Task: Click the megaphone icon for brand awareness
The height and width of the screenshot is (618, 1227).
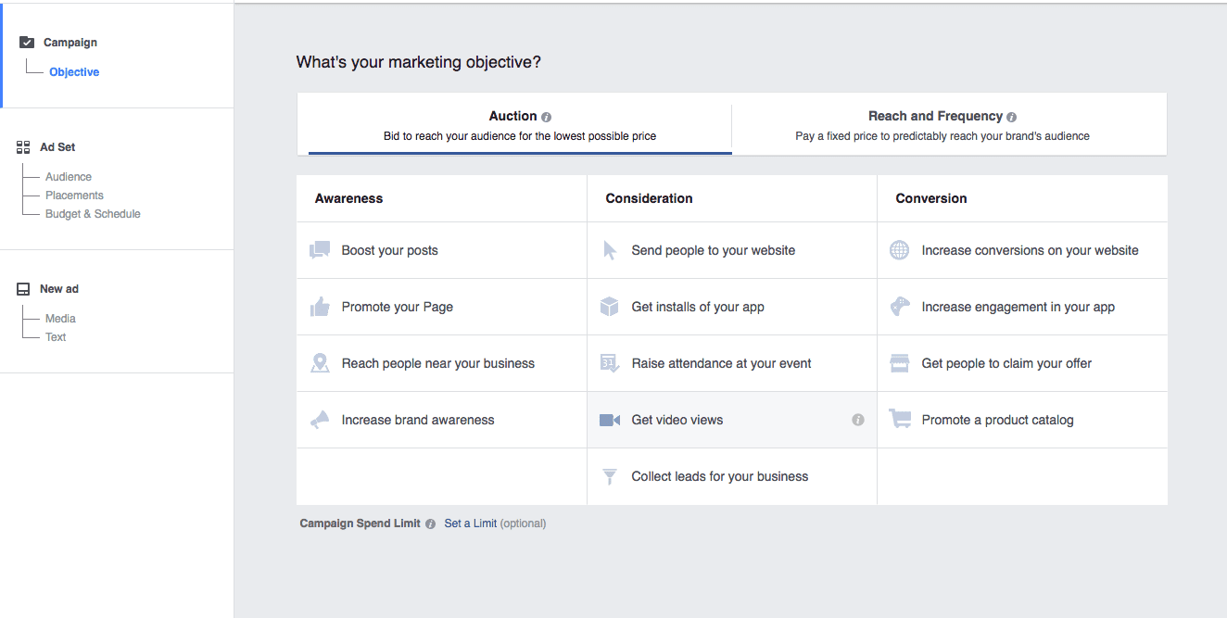Action: pos(320,420)
